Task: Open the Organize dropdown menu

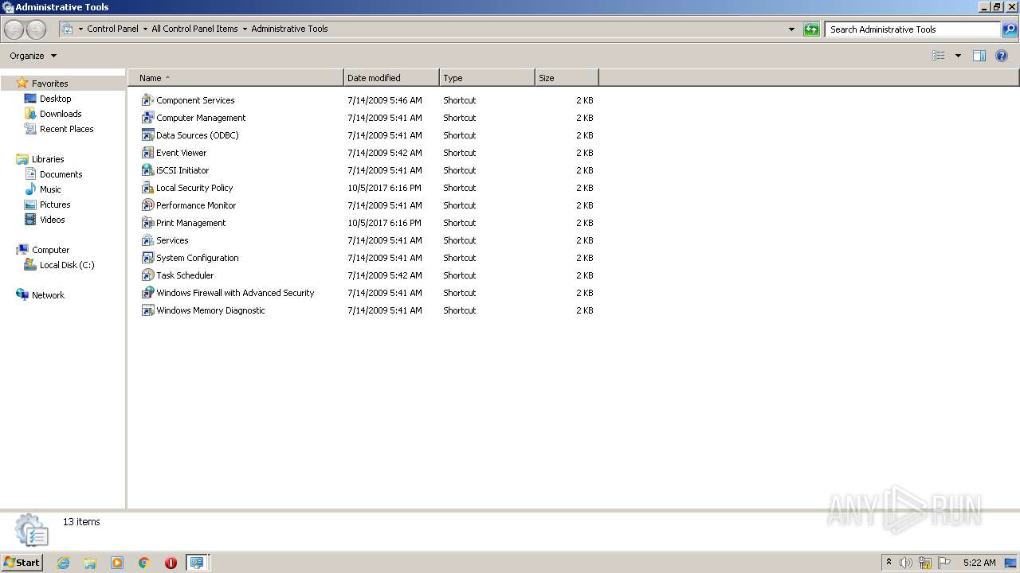Action: tap(33, 56)
